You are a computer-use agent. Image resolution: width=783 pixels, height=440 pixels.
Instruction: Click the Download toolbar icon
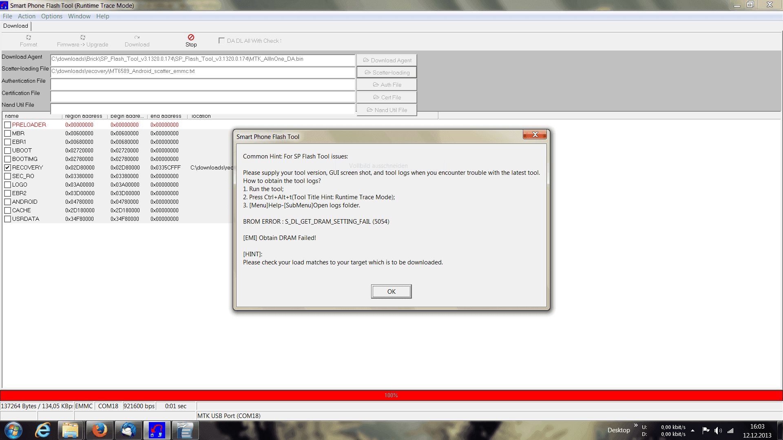[137, 37]
